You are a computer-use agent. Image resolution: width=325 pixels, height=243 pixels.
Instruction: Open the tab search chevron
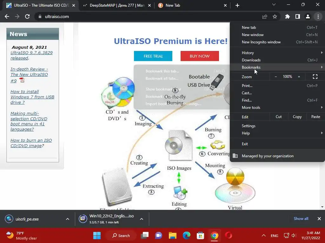(274, 4)
